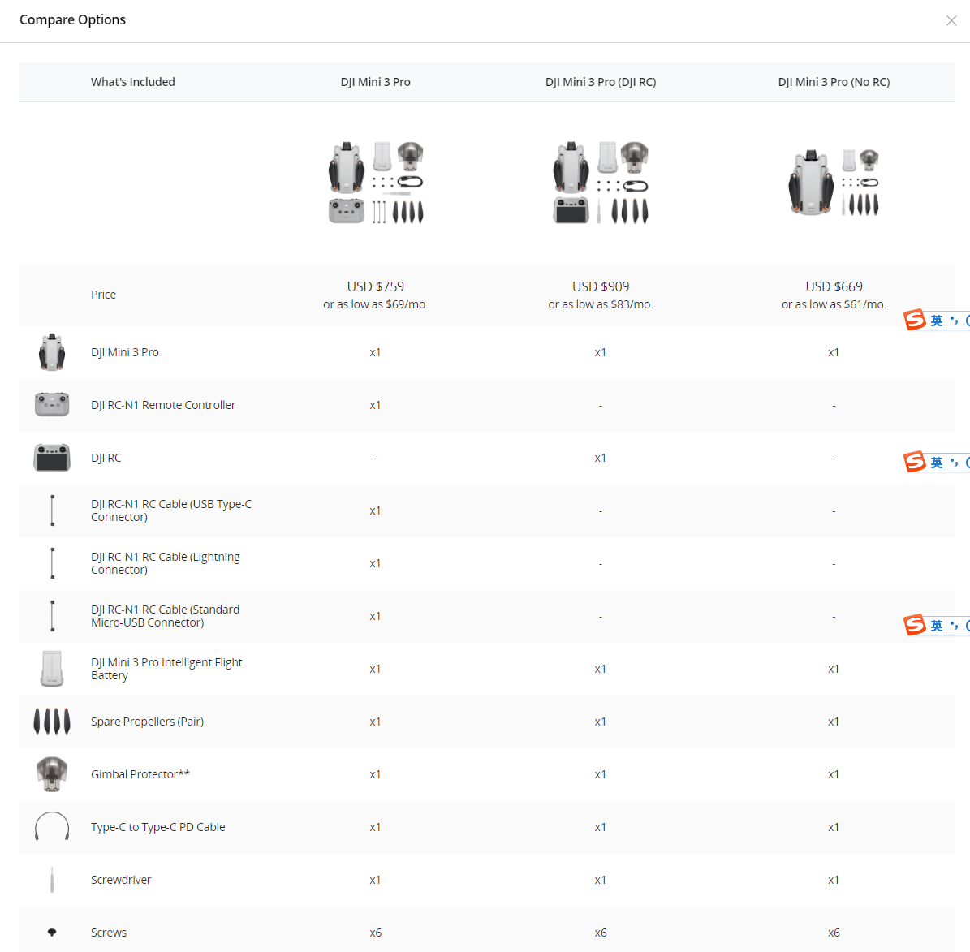
Task: Click the 'USD $909' price
Action: tap(601, 286)
